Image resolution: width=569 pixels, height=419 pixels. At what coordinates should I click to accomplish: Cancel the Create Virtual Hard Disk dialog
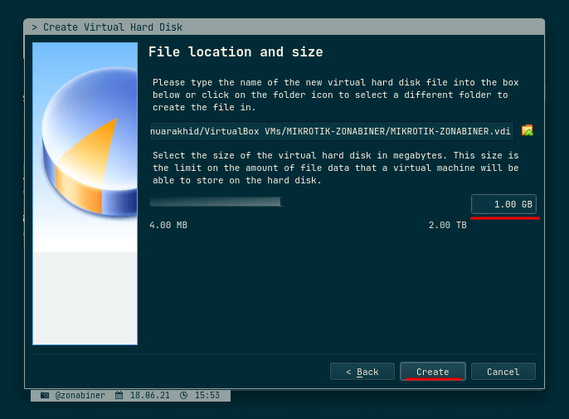pos(503,372)
